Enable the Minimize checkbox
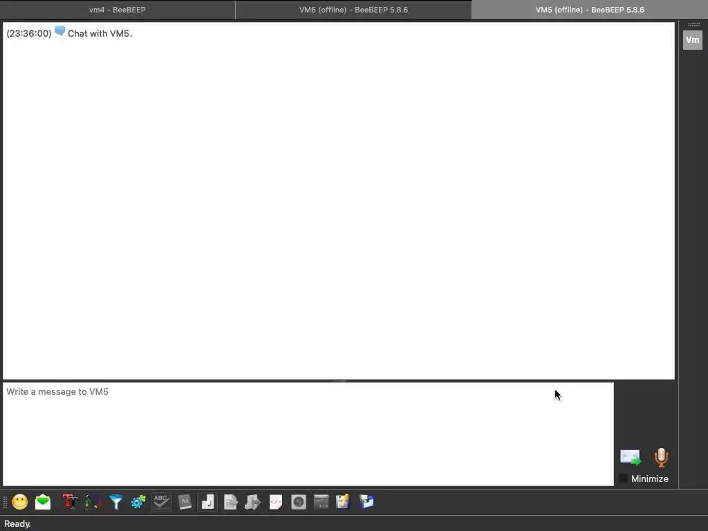This screenshot has width=708, height=531. (623, 478)
